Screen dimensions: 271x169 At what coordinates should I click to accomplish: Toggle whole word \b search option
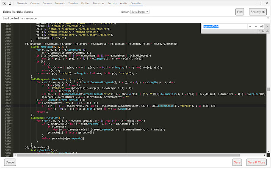coord(267,32)
